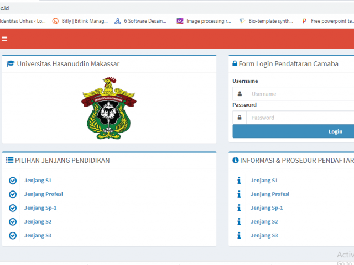
Task: Click the graduation cap icon beside Universitas Hasanuddin
Action: [11, 64]
